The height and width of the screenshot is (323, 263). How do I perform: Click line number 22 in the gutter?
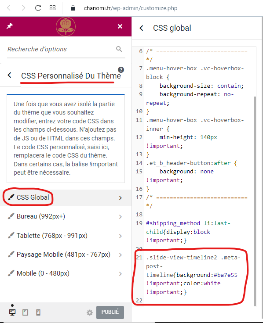tap(139, 301)
